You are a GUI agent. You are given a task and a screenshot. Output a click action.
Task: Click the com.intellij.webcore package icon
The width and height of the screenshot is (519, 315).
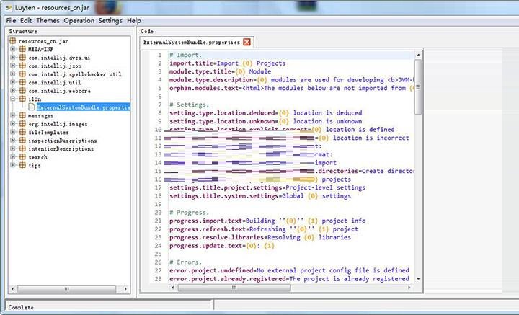click(22, 90)
